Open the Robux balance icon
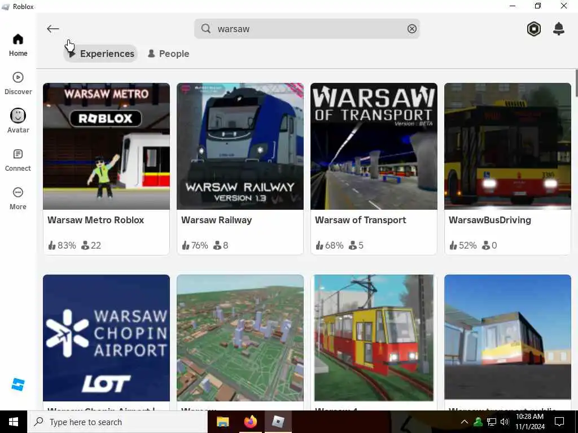This screenshot has height=433, width=578. pyautogui.click(x=534, y=29)
